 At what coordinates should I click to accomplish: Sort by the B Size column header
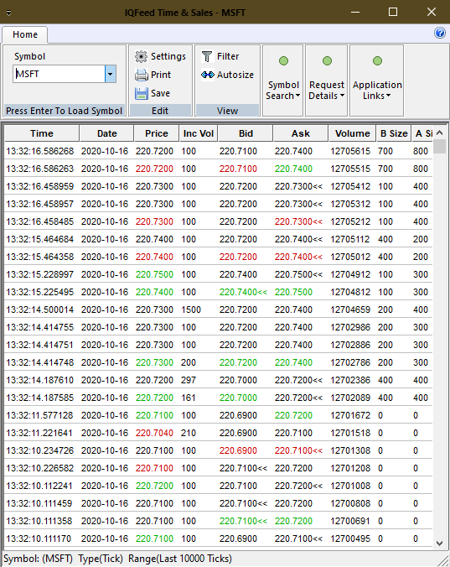point(394,133)
